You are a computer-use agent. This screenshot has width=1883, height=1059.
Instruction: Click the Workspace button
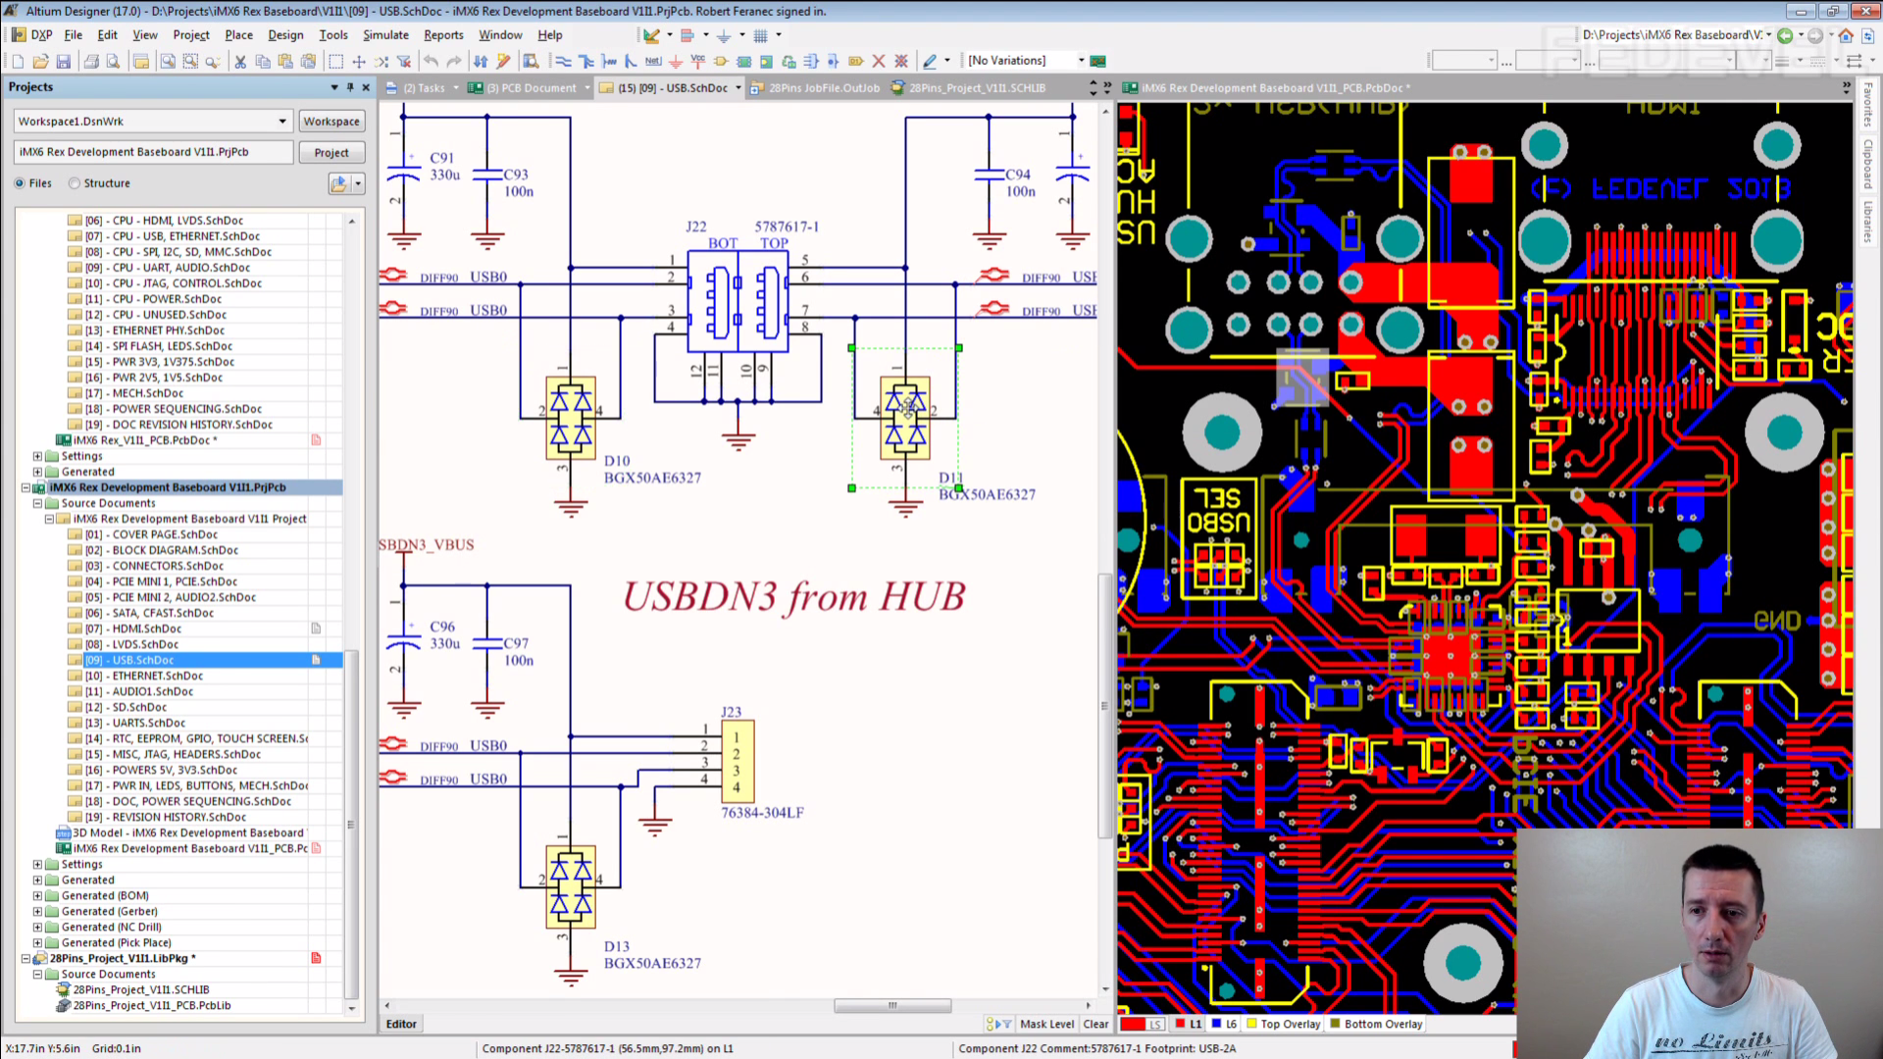click(331, 122)
